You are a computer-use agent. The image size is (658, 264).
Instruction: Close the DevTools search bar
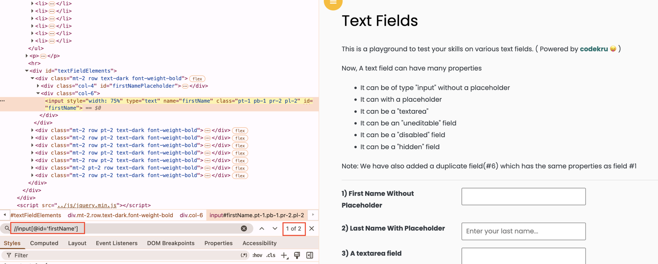(312, 228)
